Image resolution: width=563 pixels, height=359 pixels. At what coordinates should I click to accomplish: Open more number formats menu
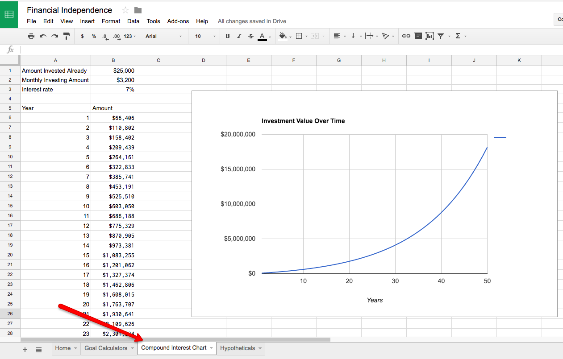(130, 36)
